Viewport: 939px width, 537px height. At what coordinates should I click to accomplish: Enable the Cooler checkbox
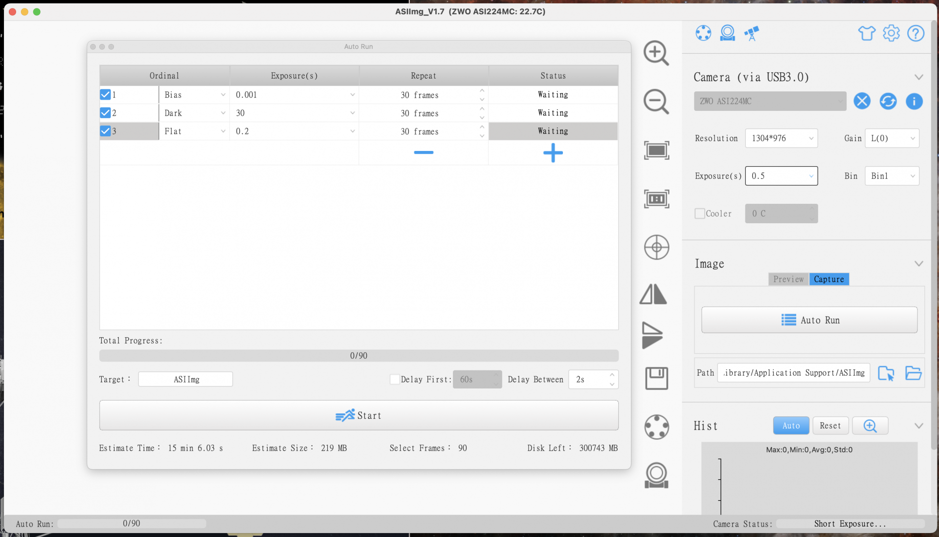[700, 214]
